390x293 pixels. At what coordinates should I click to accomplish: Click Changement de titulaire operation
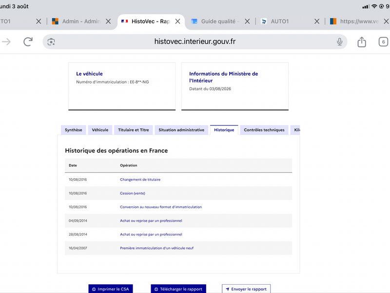140,179
